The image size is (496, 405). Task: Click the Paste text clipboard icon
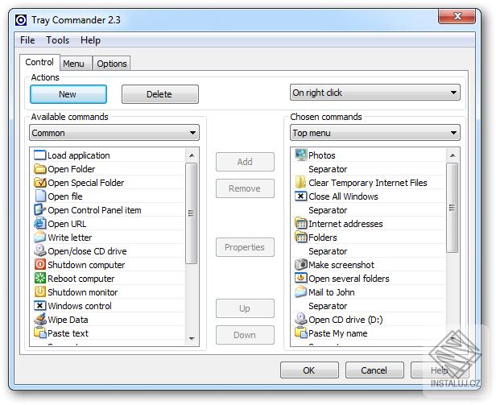[40, 333]
